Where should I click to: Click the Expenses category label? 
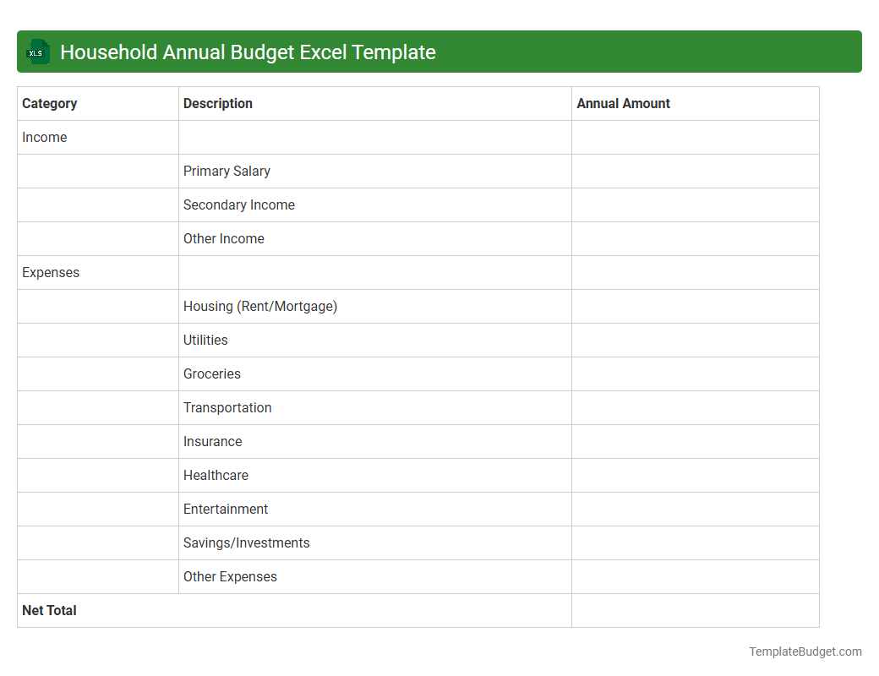(x=51, y=272)
